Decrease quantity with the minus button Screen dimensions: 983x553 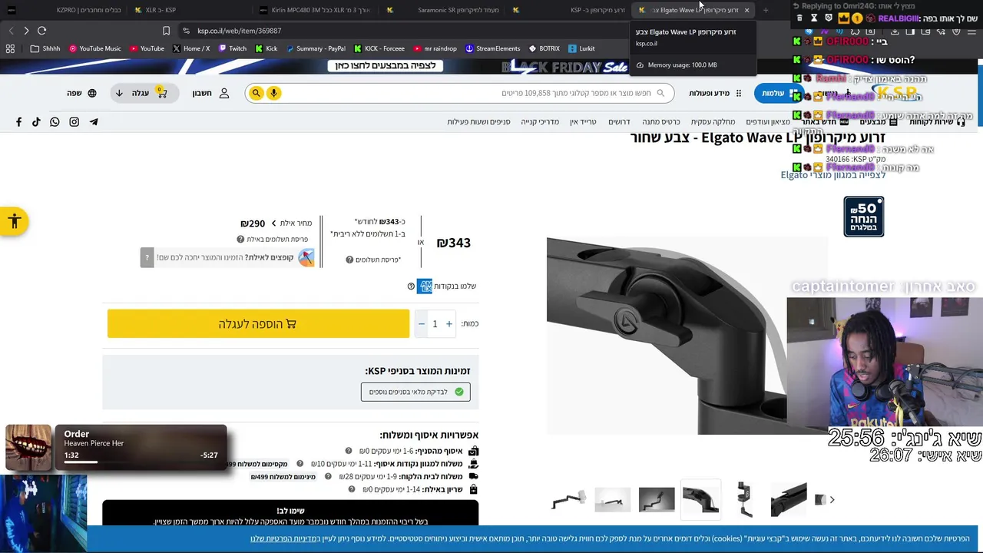click(421, 324)
